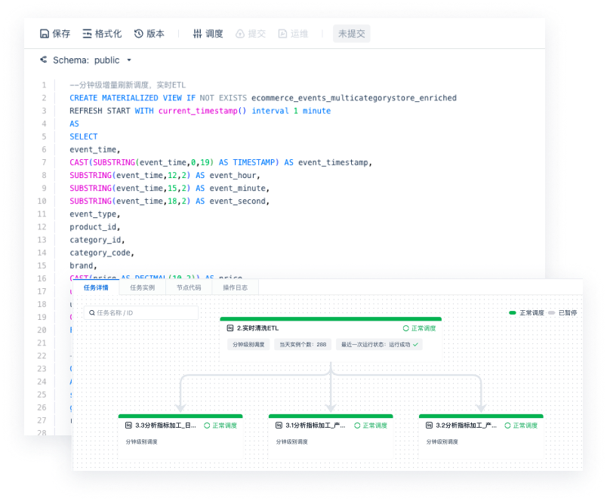This screenshot has height=501, width=607.
Task: Click the 格式化 format icon
Action: pos(88,34)
